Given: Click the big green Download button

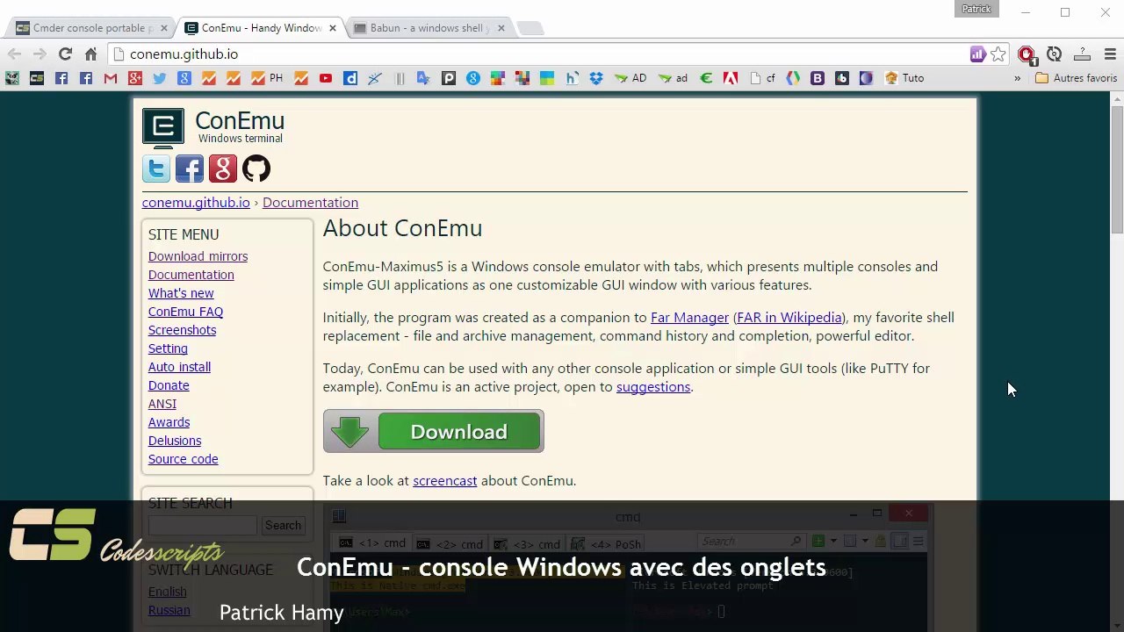Looking at the screenshot, I should 433,431.
